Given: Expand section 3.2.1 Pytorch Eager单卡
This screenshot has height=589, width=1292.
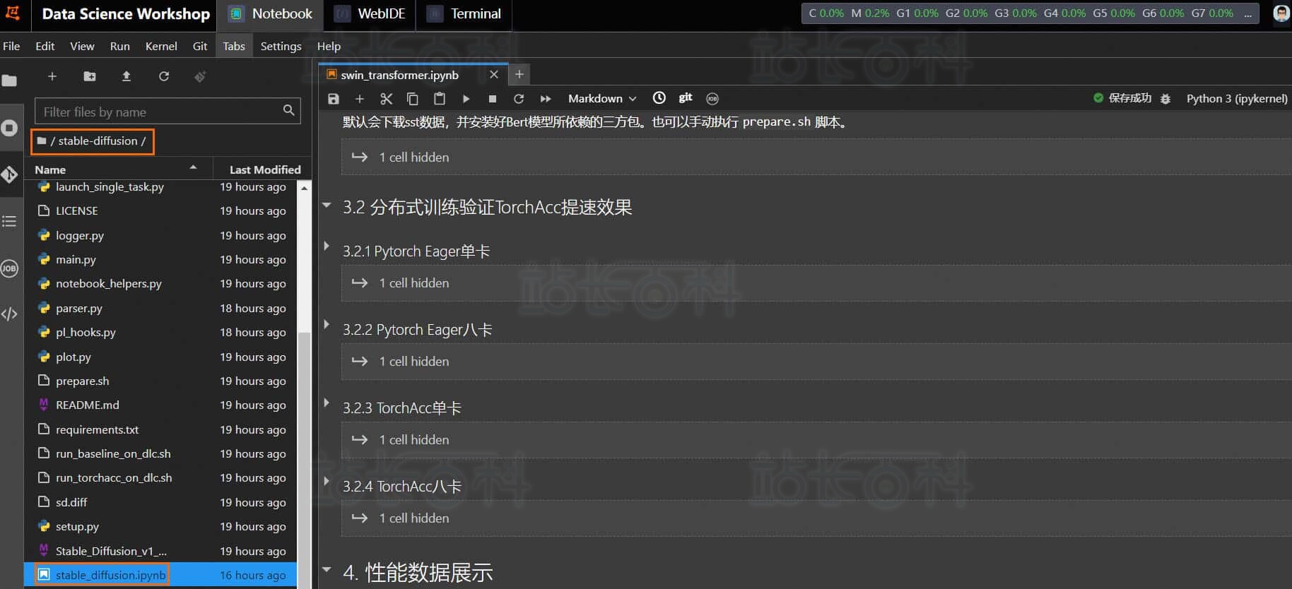Looking at the screenshot, I should 327,246.
